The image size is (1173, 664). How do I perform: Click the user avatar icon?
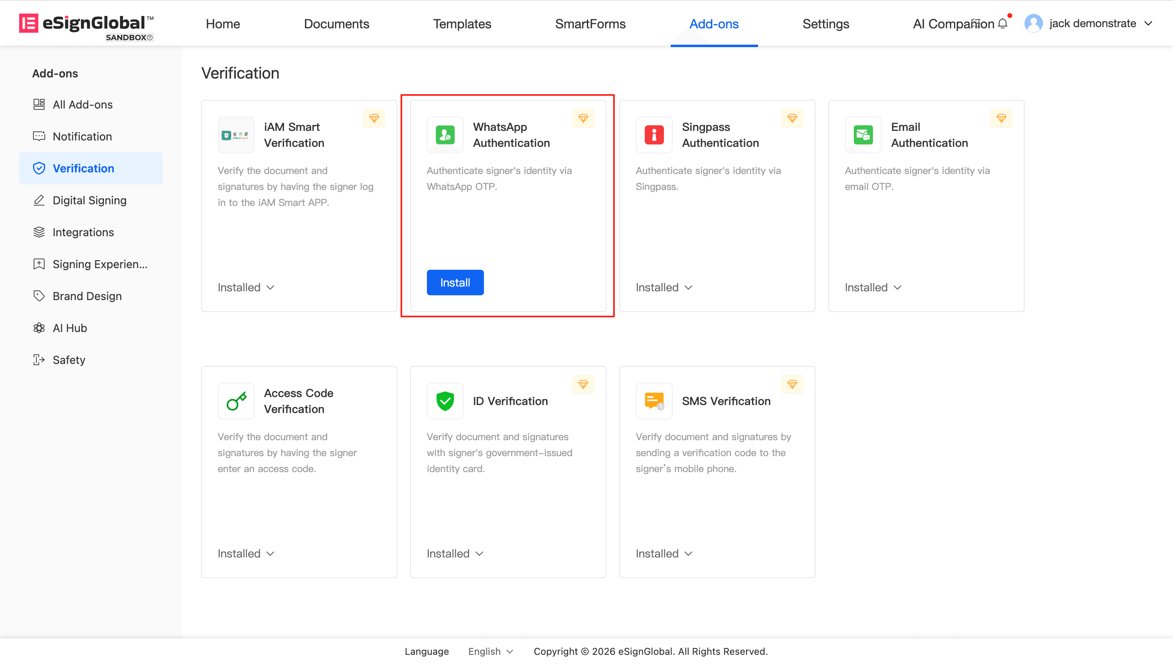pos(1033,23)
